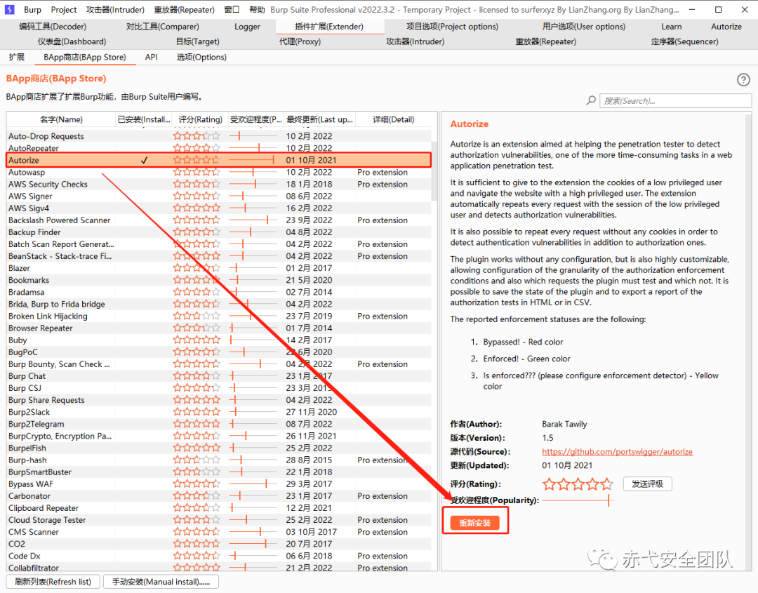Open the github.com/portswigger/autorize link
Image resolution: width=758 pixels, height=593 pixels.
(x=618, y=451)
